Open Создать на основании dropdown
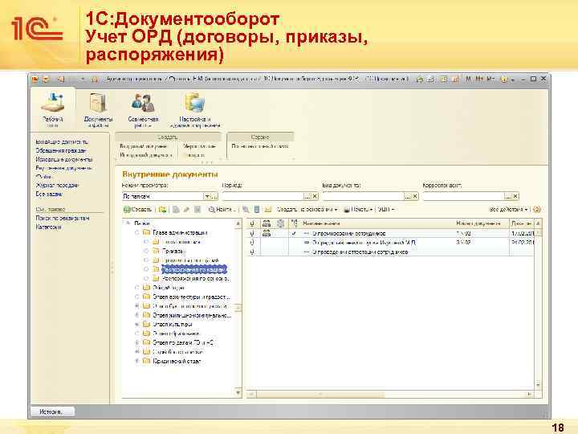Image resolution: width=578 pixels, height=434 pixels. tap(307, 209)
